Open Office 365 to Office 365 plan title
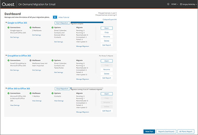 [19, 88]
